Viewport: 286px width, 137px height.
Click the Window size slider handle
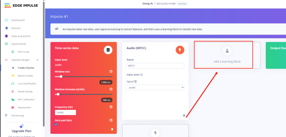click(x=61, y=76)
